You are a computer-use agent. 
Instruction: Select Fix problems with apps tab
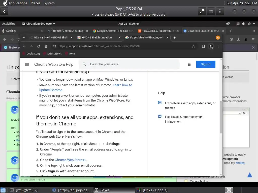click(x=147, y=38)
